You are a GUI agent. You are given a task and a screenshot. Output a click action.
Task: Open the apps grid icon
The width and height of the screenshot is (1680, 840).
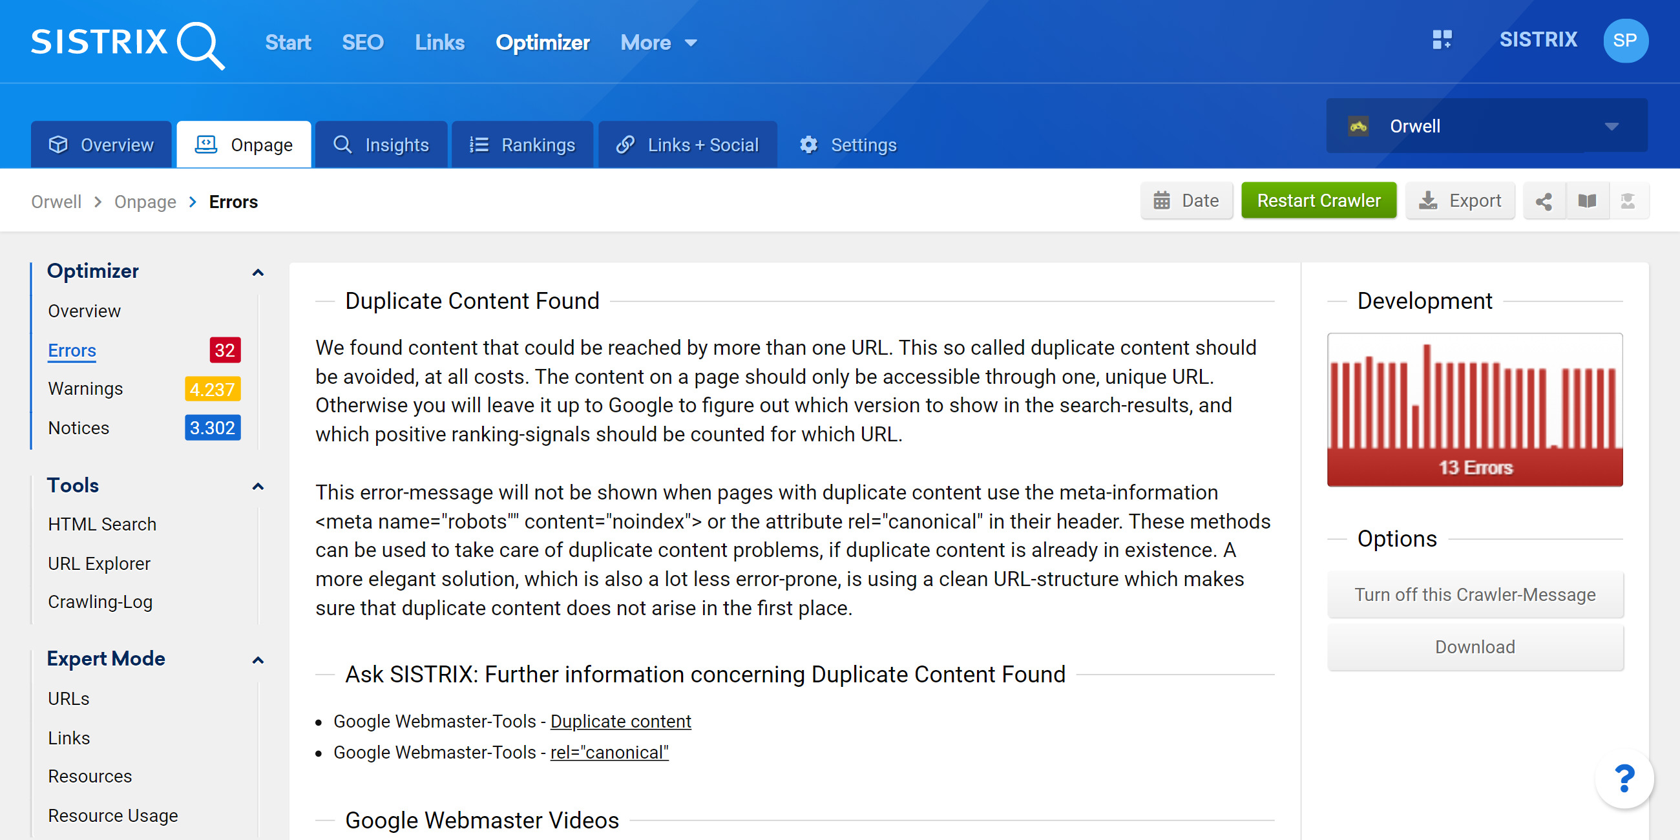[1442, 40]
